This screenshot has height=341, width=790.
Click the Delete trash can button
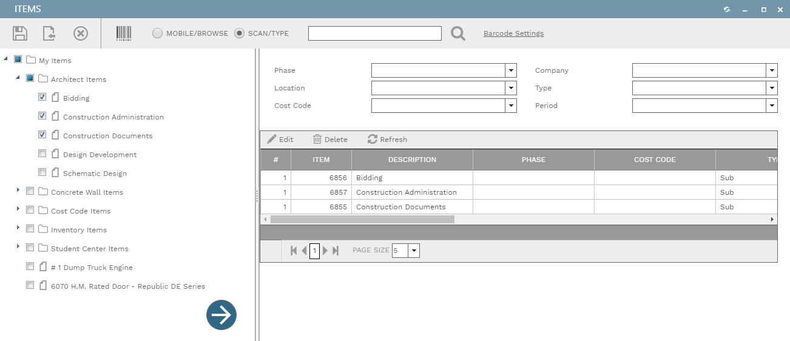click(x=330, y=140)
